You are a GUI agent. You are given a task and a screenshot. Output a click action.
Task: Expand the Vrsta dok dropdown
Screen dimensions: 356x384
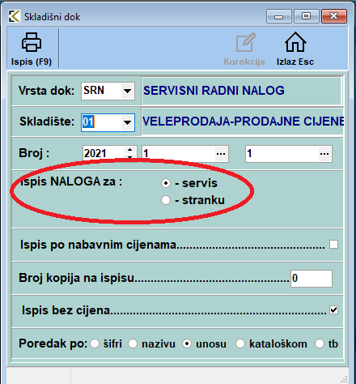coord(127,91)
